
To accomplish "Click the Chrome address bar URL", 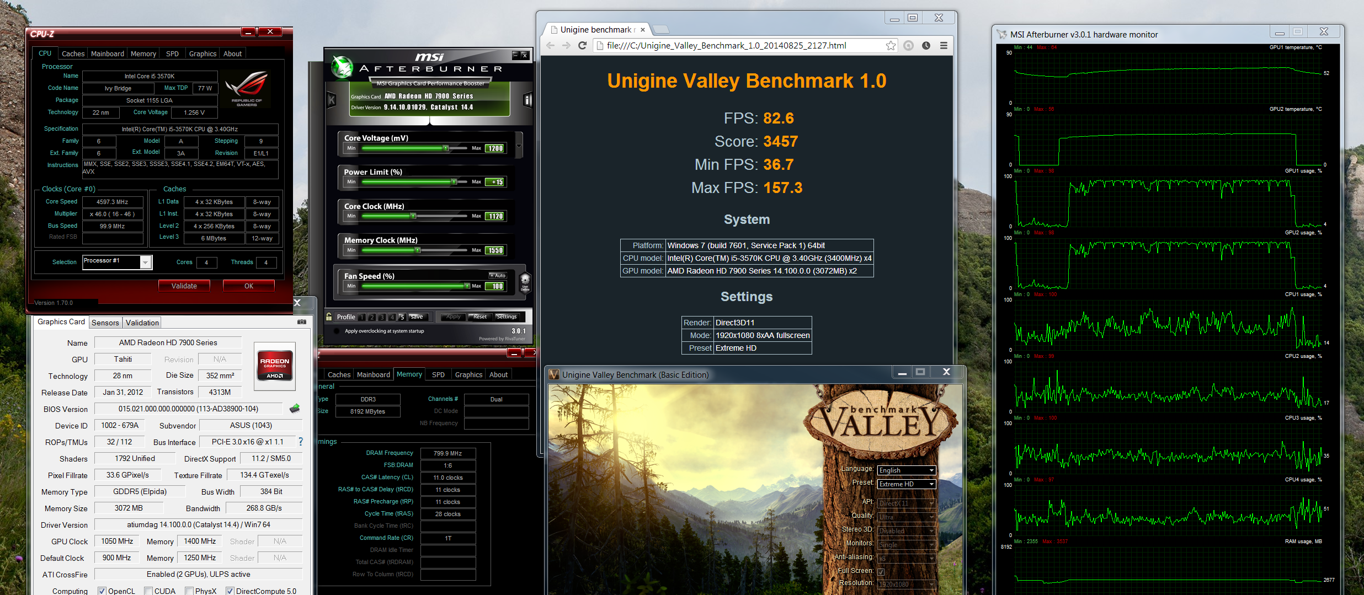I will [726, 46].
